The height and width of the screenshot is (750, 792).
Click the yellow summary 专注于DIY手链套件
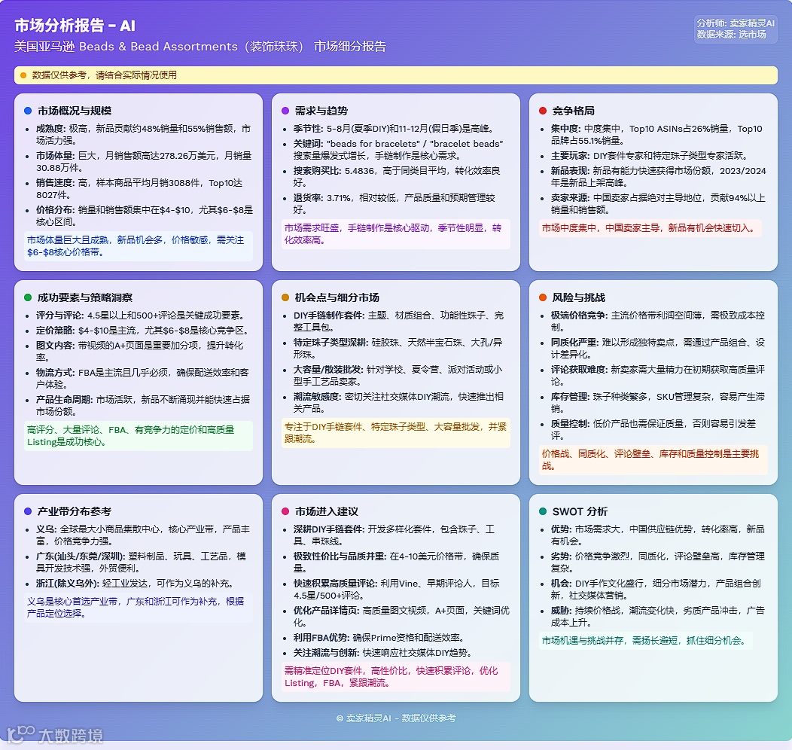395,433
